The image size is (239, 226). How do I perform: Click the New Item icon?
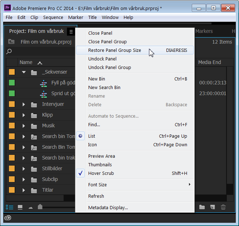click(x=213, y=207)
